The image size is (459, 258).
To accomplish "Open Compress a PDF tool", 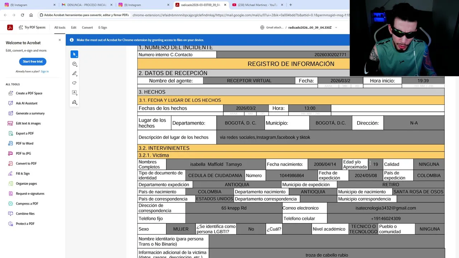I will [27, 204].
